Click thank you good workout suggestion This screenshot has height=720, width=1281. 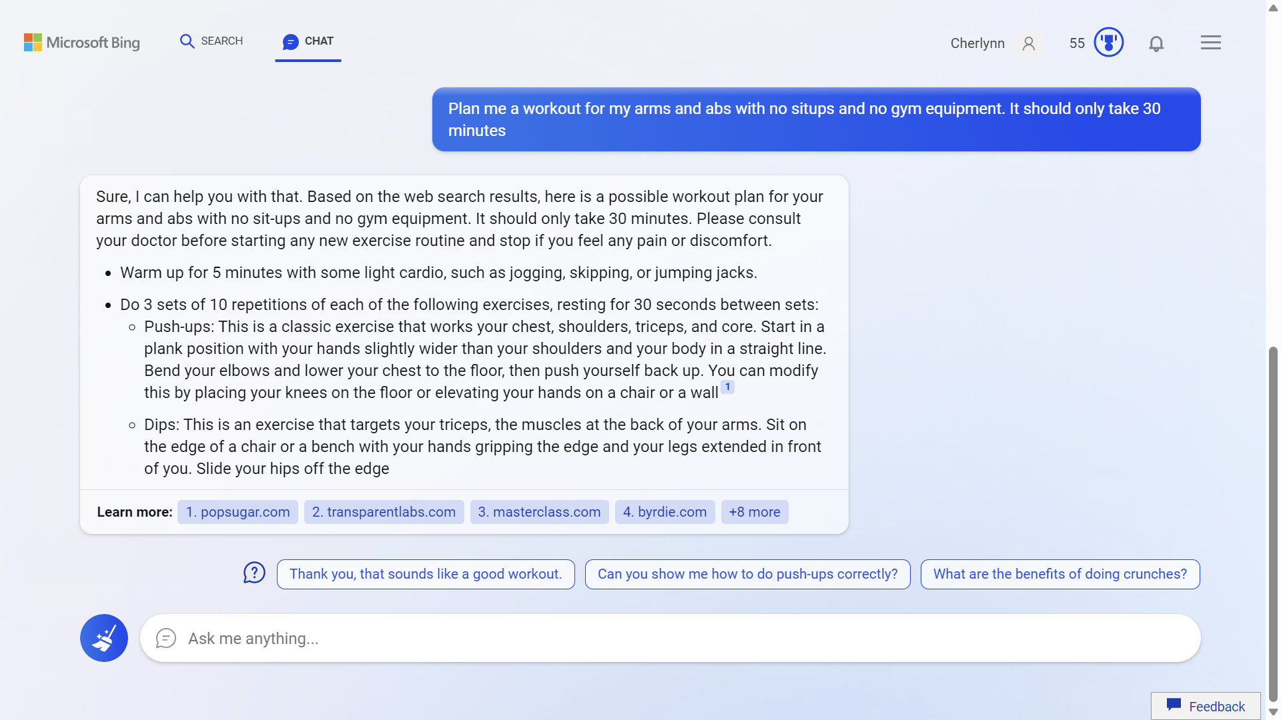425,574
